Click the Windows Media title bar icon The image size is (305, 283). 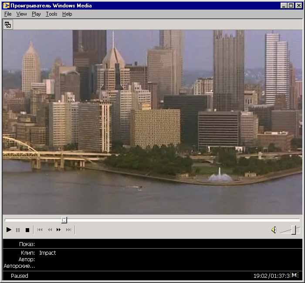[6, 5]
